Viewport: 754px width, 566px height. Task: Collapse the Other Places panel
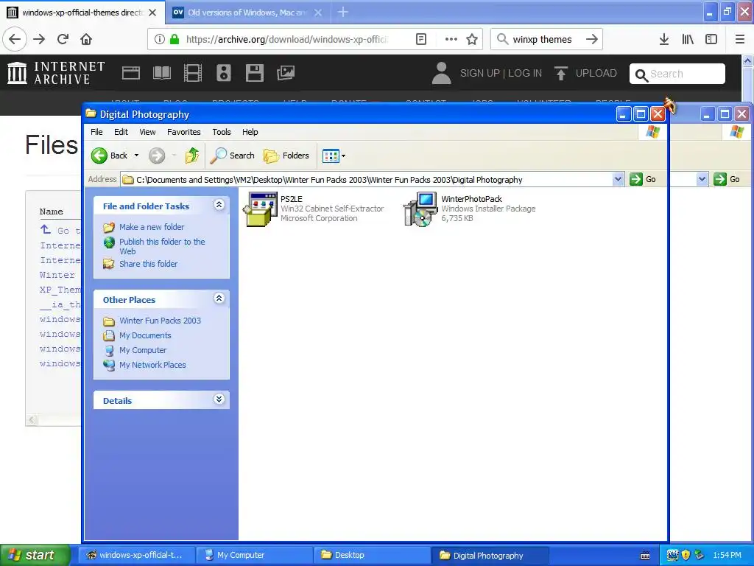pos(219,298)
